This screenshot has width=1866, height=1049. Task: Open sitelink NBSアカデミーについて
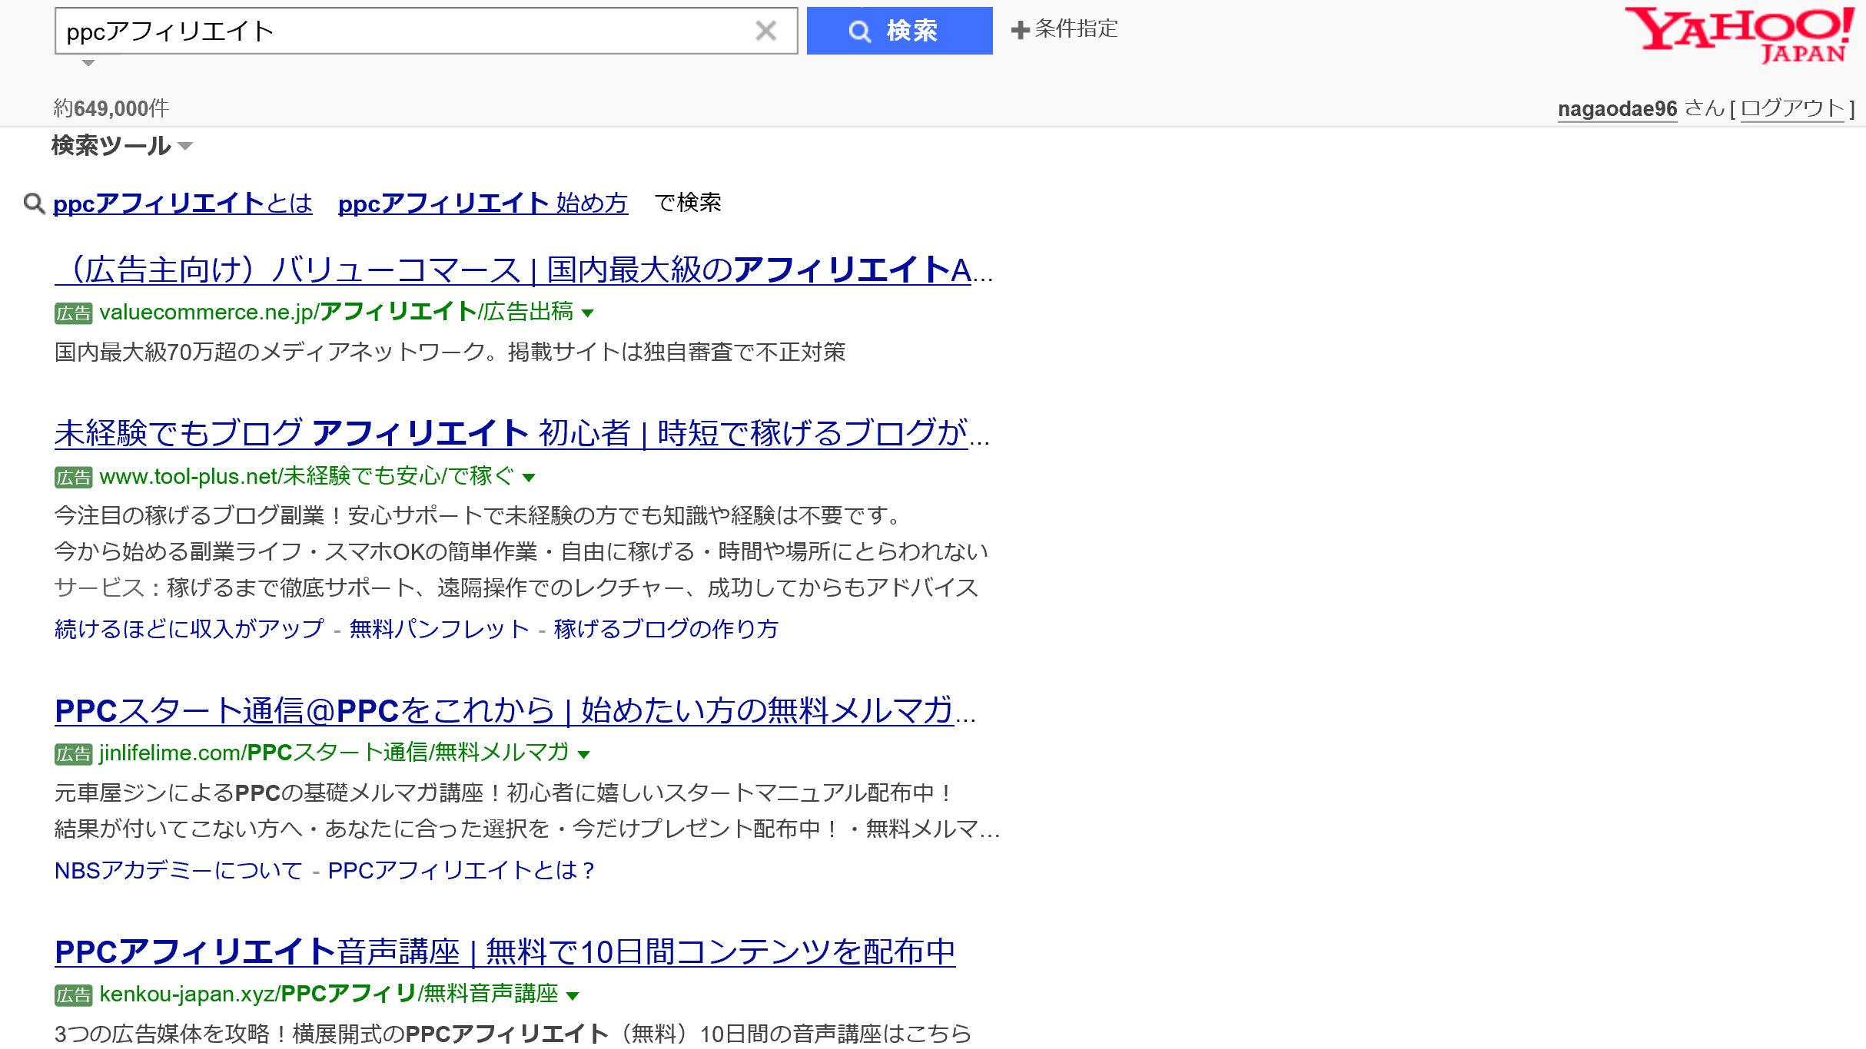point(179,870)
